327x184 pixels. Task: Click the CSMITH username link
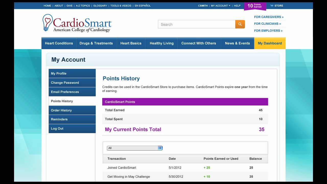click(x=203, y=6)
